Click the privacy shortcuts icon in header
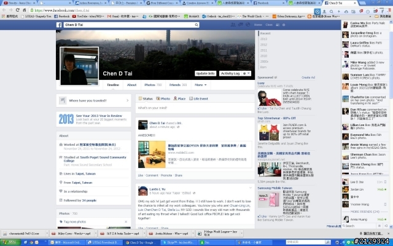 278,25
